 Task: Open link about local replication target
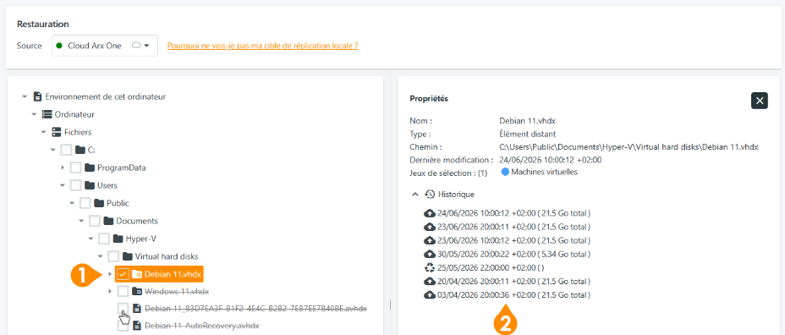(x=262, y=46)
